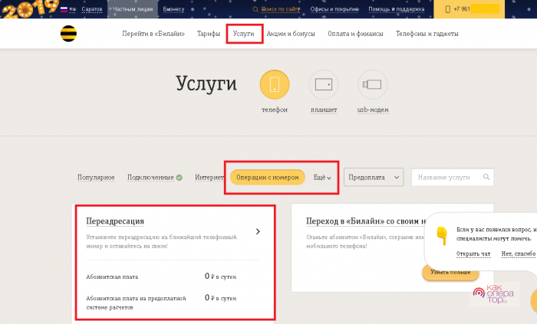Click the Beeline striped logo
537x324 pixels.
coord(68,34)
